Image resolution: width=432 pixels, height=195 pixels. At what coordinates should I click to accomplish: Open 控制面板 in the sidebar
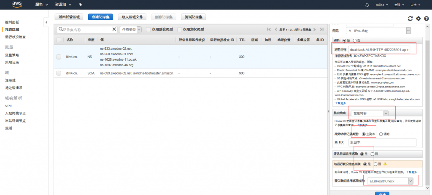12,22
